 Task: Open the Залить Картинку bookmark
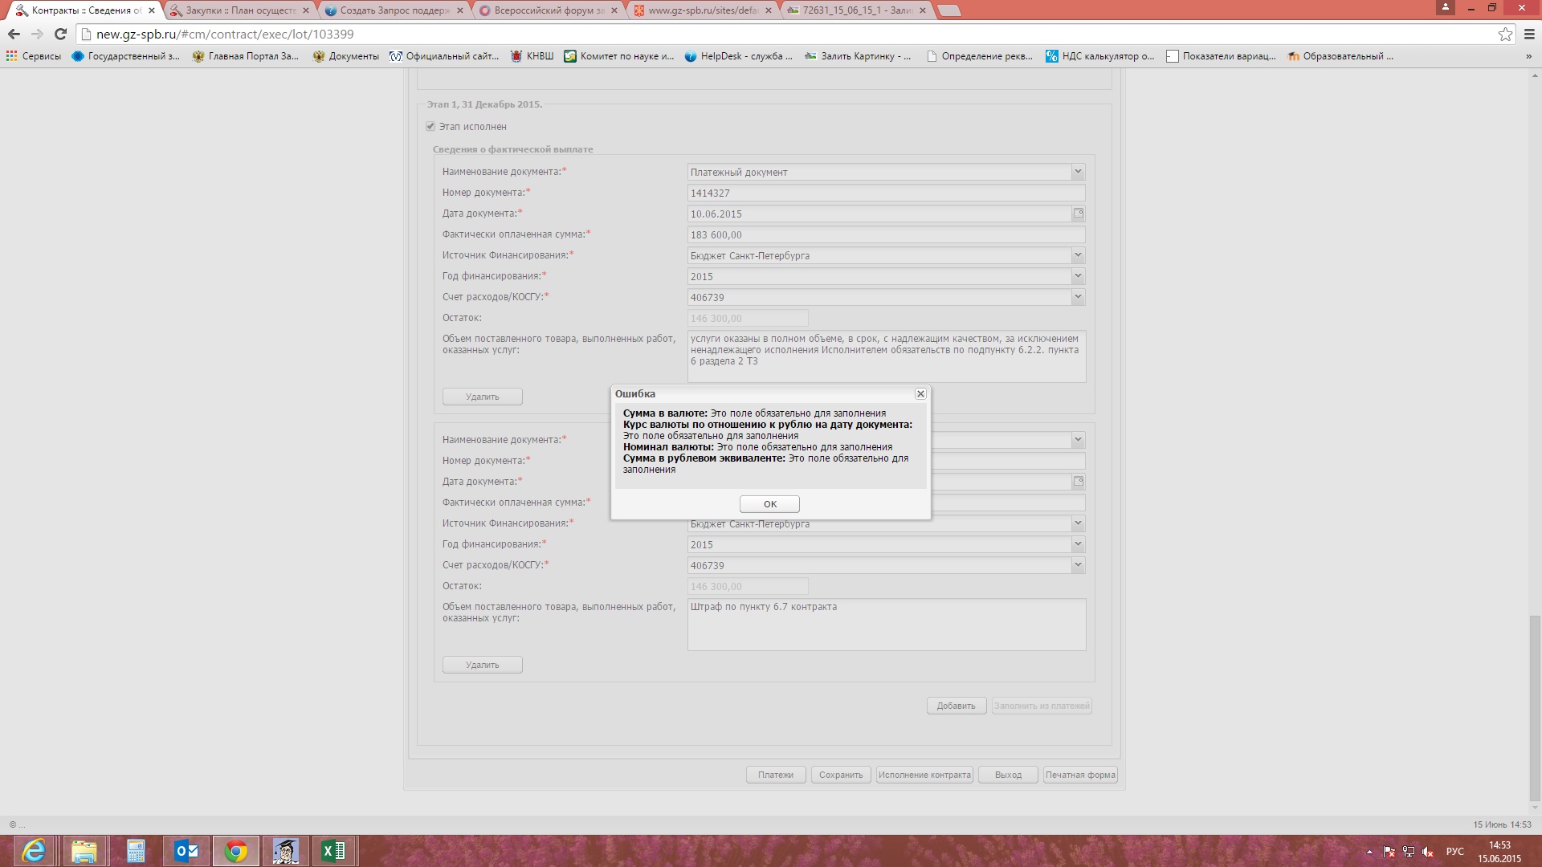click(858, 56)
